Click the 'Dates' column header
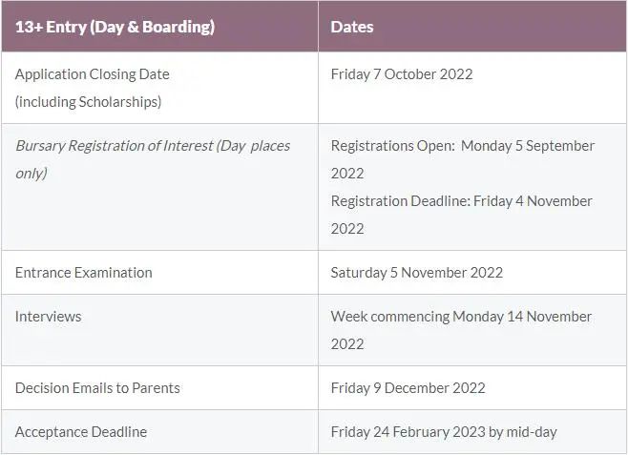Screen dimensions: 628x455 tap(352, 28)
